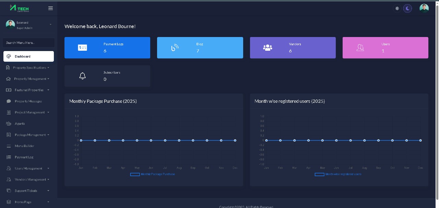The image size is (439, 208).
Task: Open the Leonard Super Admin profile dropdown
Action: pyautogui.click(x=50, y=24)
